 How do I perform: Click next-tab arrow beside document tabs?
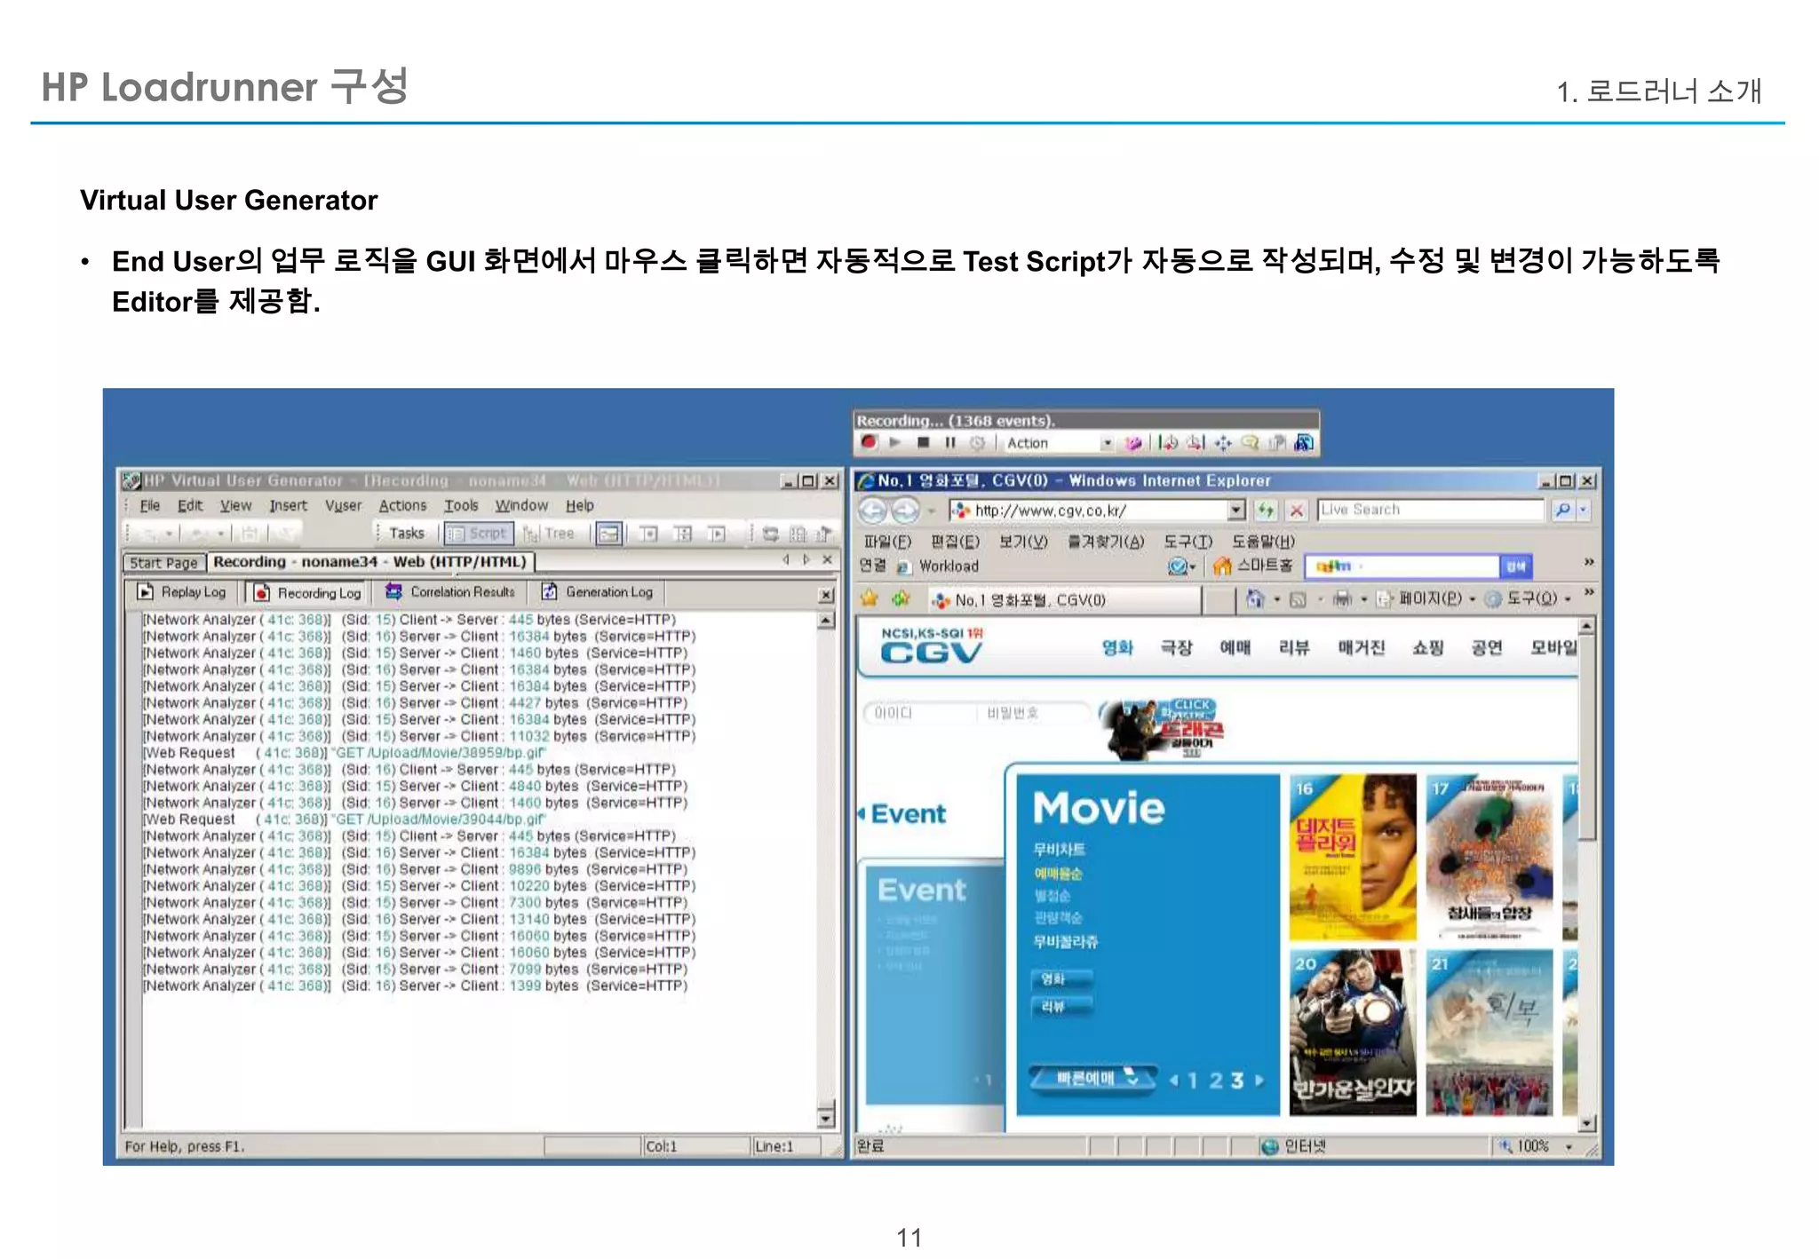coord(806,559)
